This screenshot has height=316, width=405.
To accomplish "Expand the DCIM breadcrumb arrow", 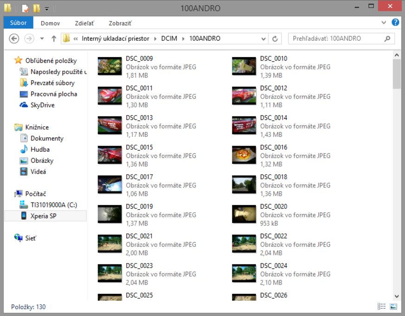I will (183, 39).
